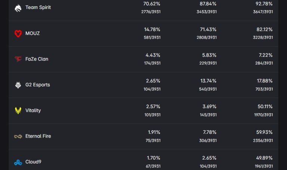287x170 pixels.
Task: Click Team Spirit's 70.62% pick rate
Action: (x=152, y=4)
